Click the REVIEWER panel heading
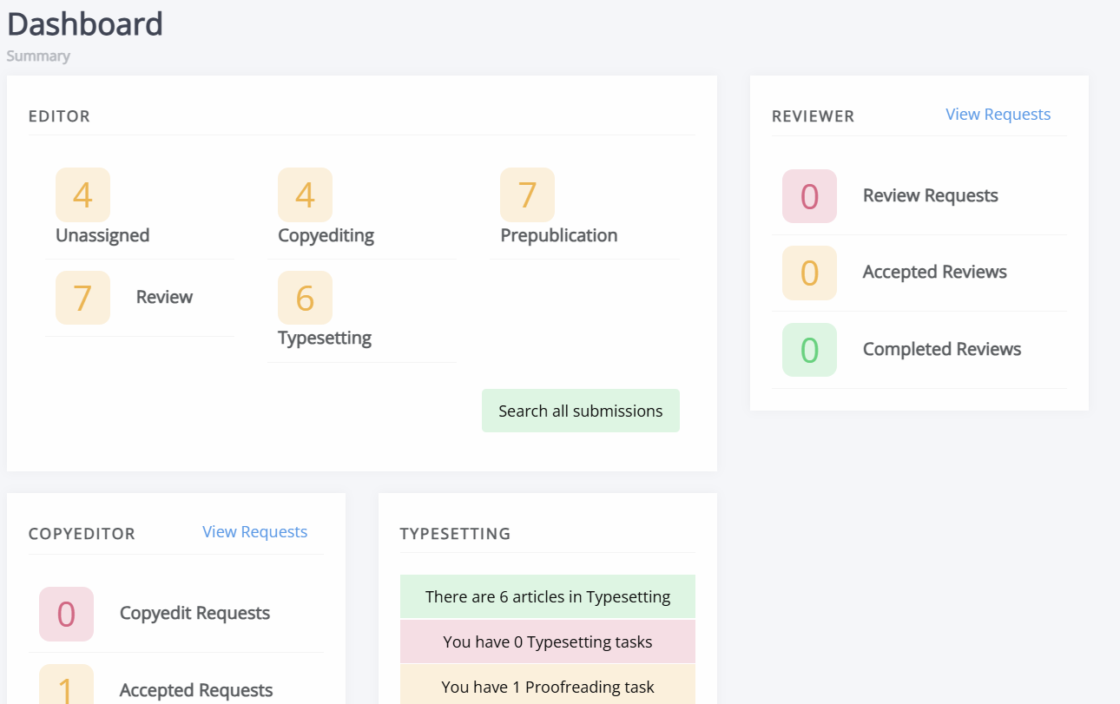Viewport: 1120px width, 704px height. coord(814,115)
